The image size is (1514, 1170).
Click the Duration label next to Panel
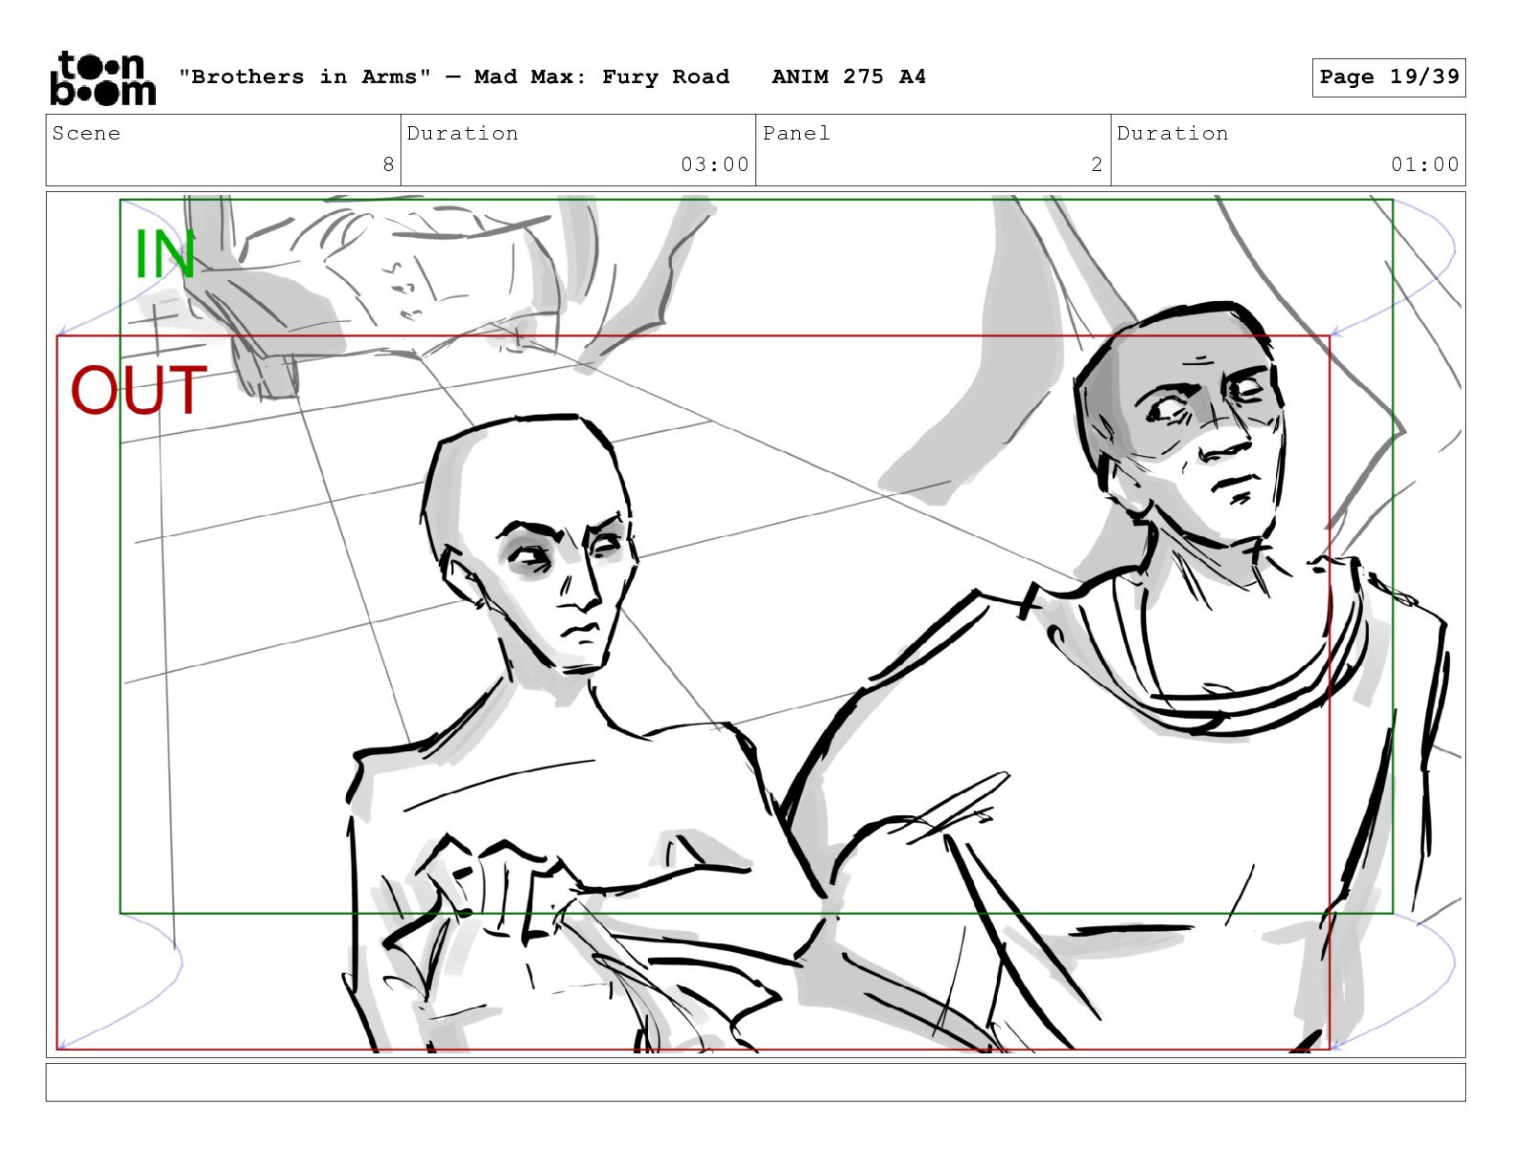pyautogui.click(x=1173, y=133)
